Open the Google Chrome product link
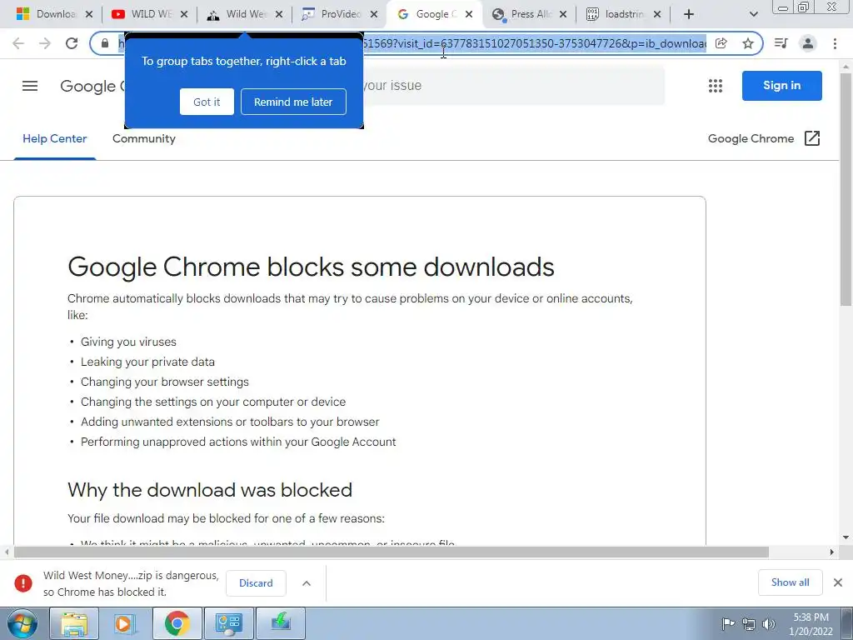This screenshot has height=640, width=853. [751, 139]
